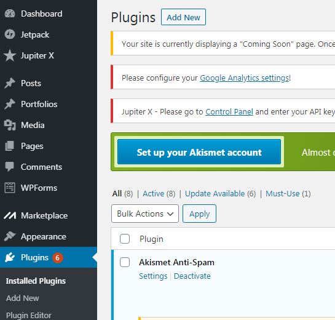Deactivate the Akismet Anti-Spam plugin
The image size is (335, 320).
point(192,276)
